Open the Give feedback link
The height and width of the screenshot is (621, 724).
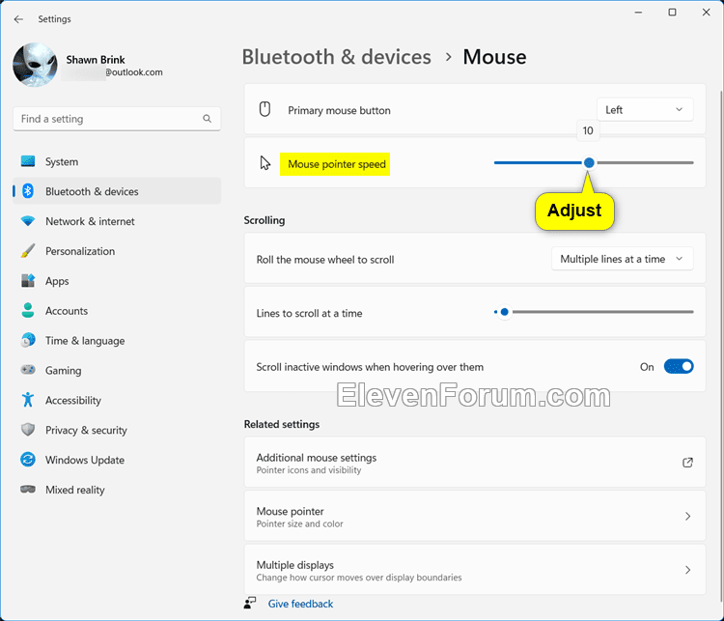point(300,604)
